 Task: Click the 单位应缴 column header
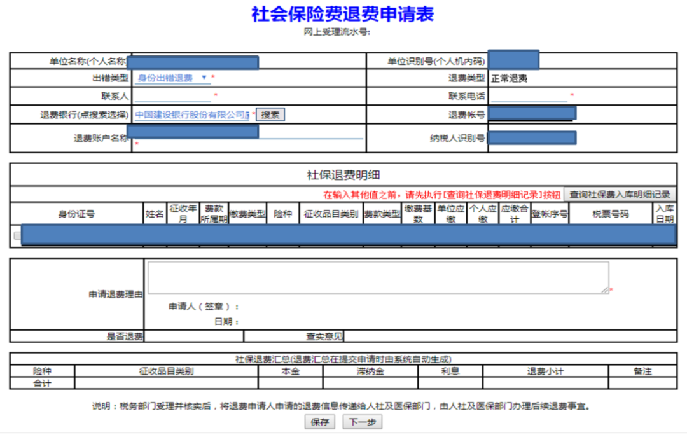click(x=451, y=214)
